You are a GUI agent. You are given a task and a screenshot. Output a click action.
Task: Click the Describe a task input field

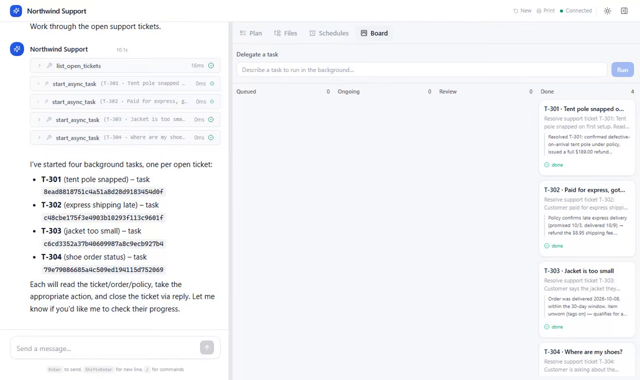[x=422, y=70]
